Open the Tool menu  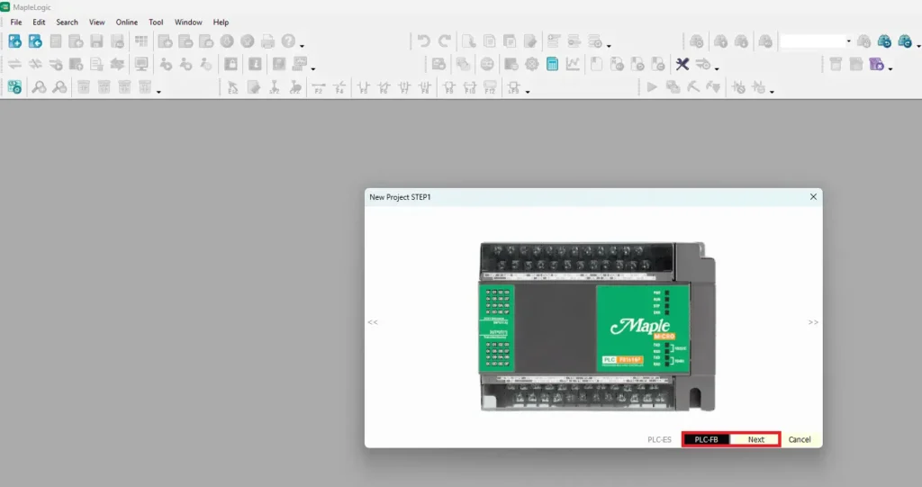pos(156,23)
